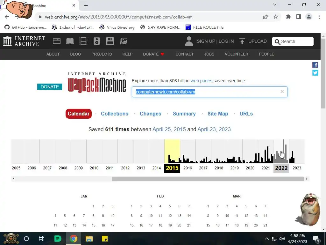This screenshot has height=245, width=326.
Task: Open the Web archive section icon
Action: [57, 41]
